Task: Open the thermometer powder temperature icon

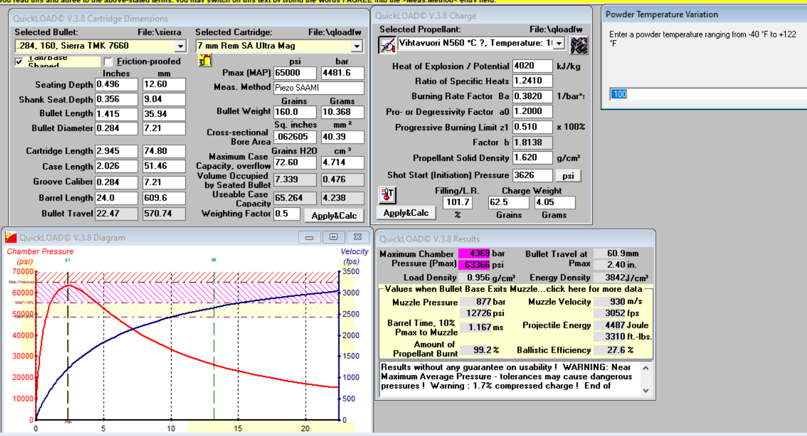Action: coord(387,194)
